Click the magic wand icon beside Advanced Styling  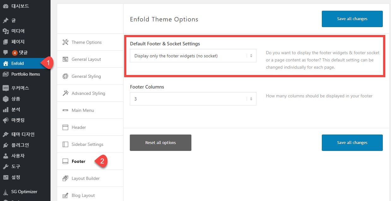[x=65, y=93]
